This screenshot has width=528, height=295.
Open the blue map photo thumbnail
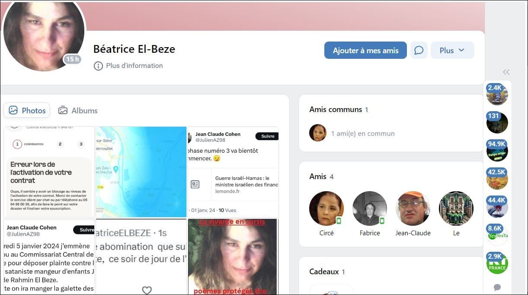(x=141, y=172)
